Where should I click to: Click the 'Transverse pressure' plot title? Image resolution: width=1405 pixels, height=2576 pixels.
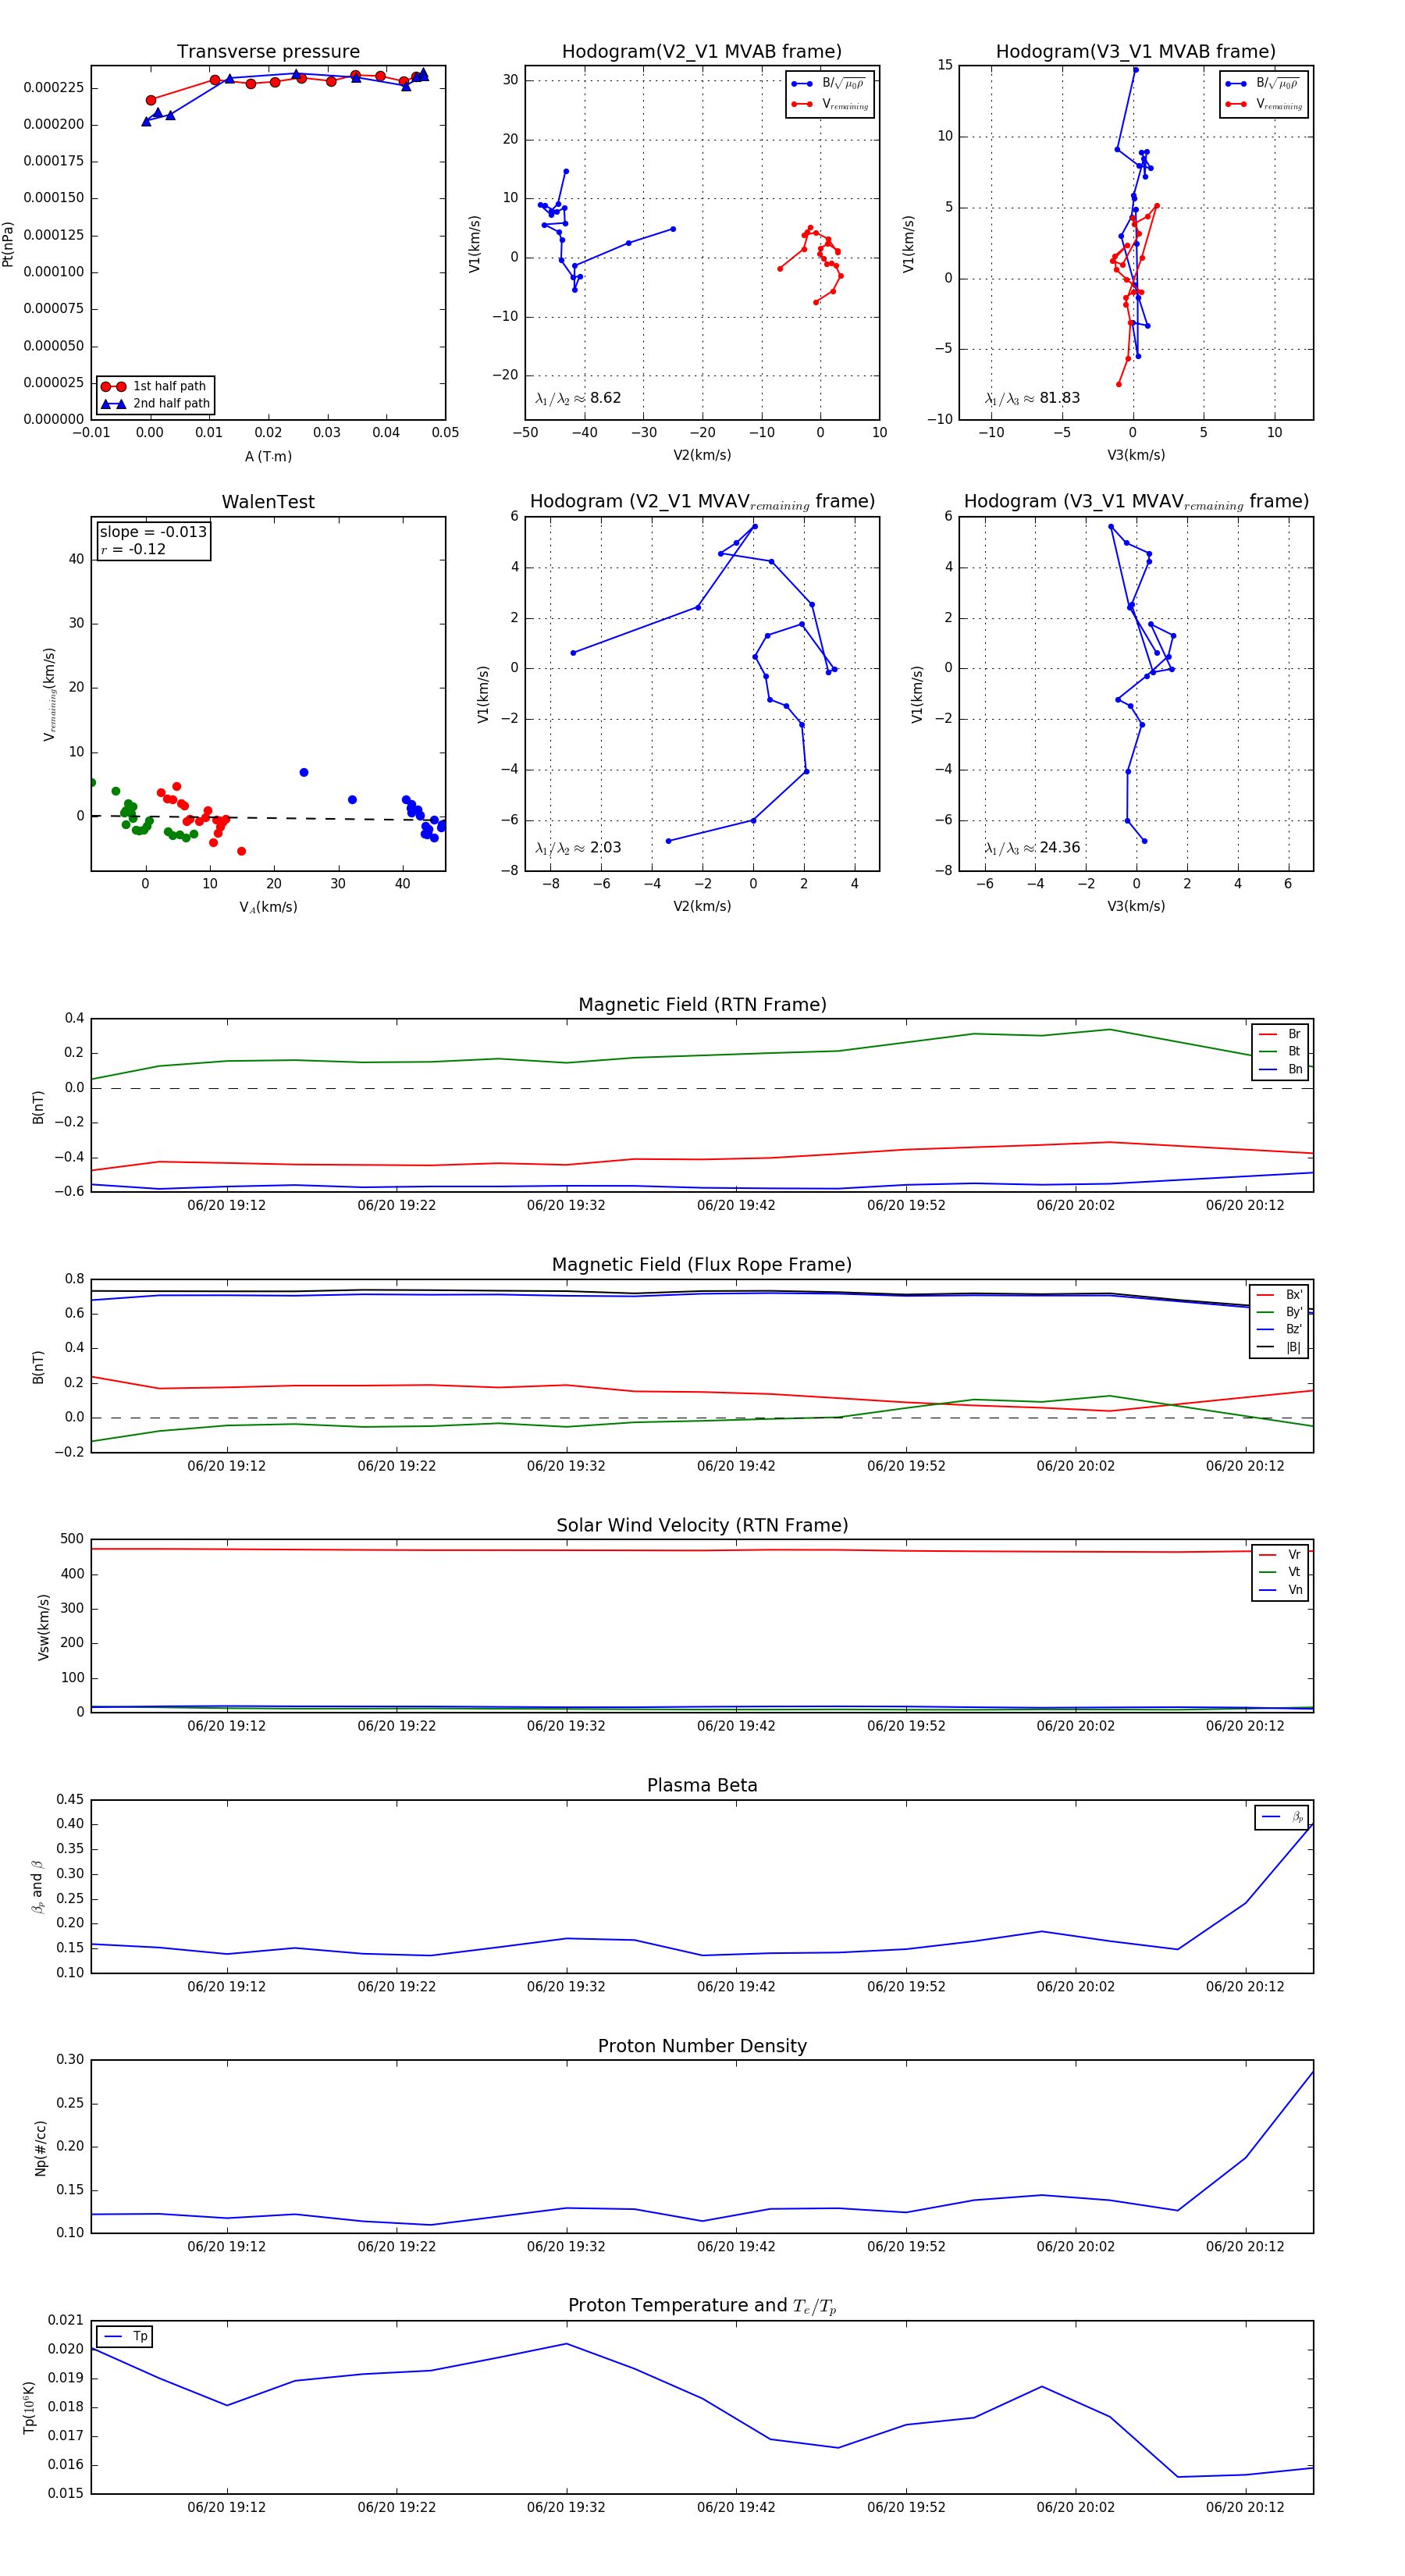coord(268,52)
